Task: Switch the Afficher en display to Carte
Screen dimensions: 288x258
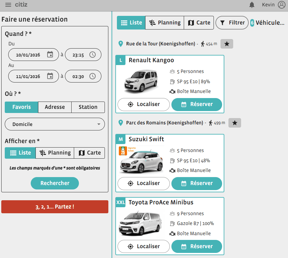Action: tap(89, 153)
